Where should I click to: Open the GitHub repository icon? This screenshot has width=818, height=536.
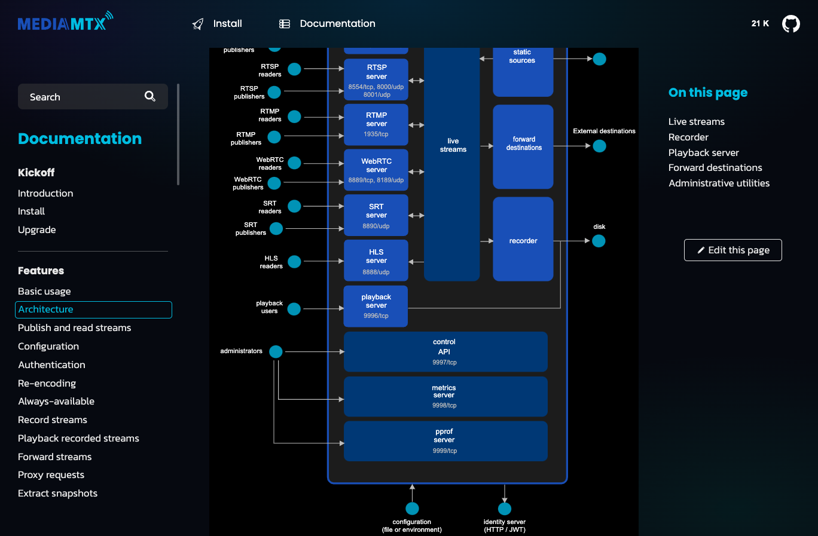(x=790, y=24)
